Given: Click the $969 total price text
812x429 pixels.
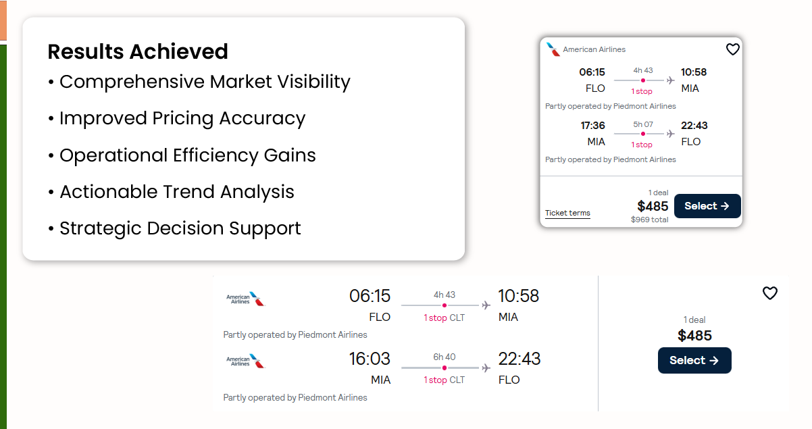Looking at the screenshot, I should tap(649, 220).
